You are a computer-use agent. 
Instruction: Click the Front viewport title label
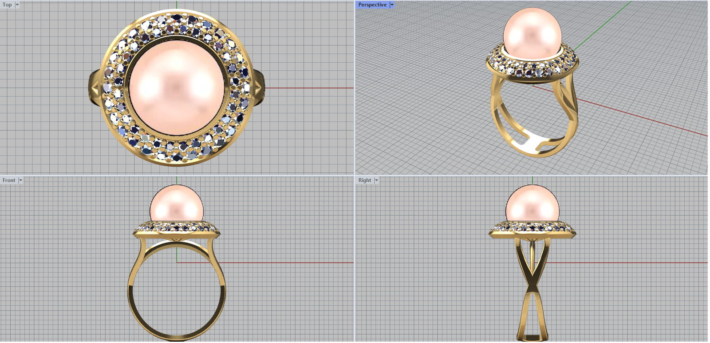(9, 180)
